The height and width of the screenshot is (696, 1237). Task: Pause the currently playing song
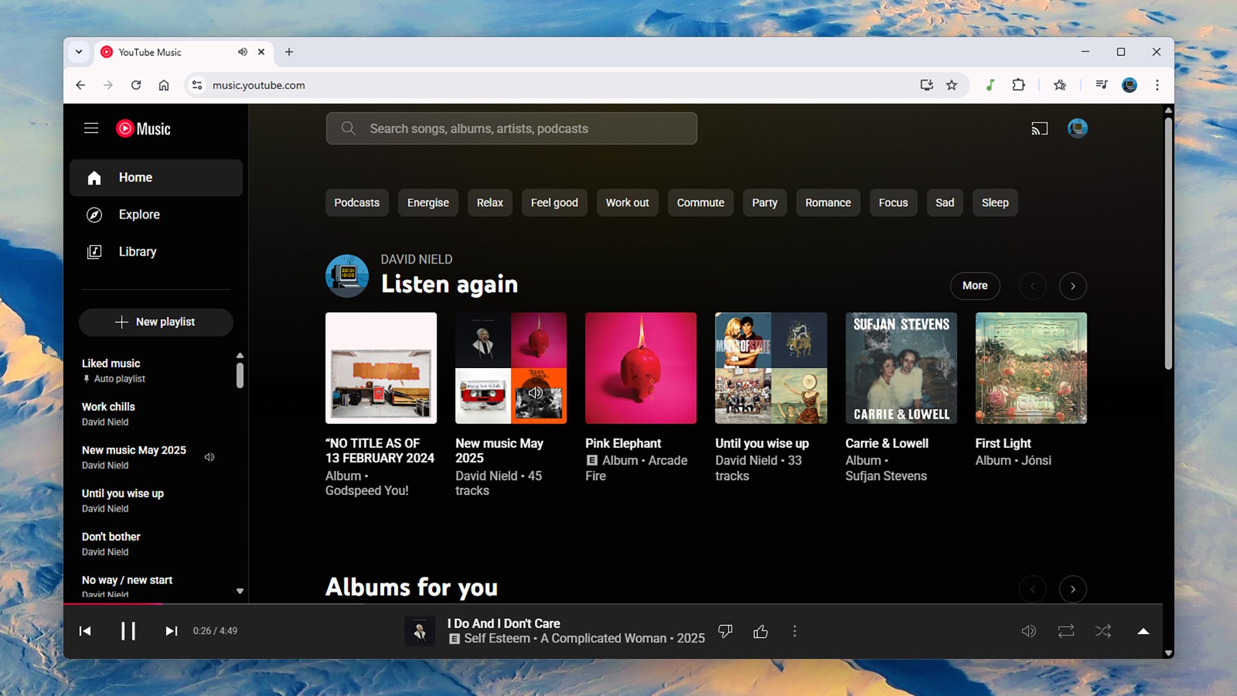click(129, 631)
